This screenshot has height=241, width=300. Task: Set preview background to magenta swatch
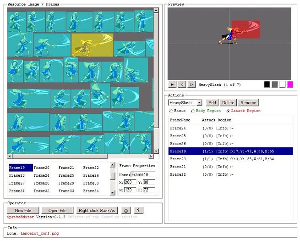tap(290, 84)
